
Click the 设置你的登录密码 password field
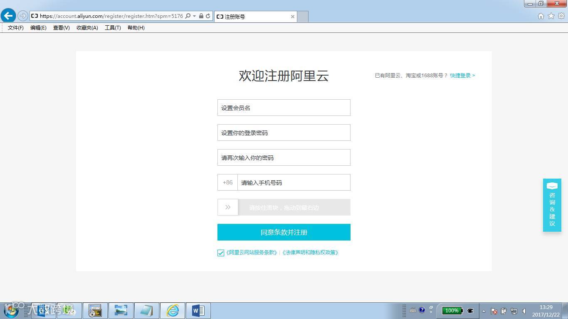284,133
